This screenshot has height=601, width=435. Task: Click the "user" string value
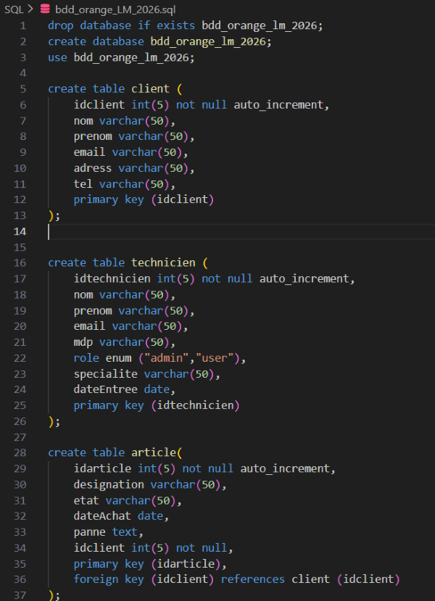215,358
